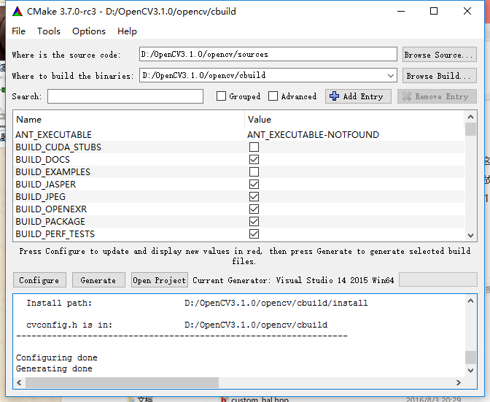This screenshot has height=402, width=490.
Task: Select the BUILD_PACKAGE row name
Action: [x=50, y=221]
